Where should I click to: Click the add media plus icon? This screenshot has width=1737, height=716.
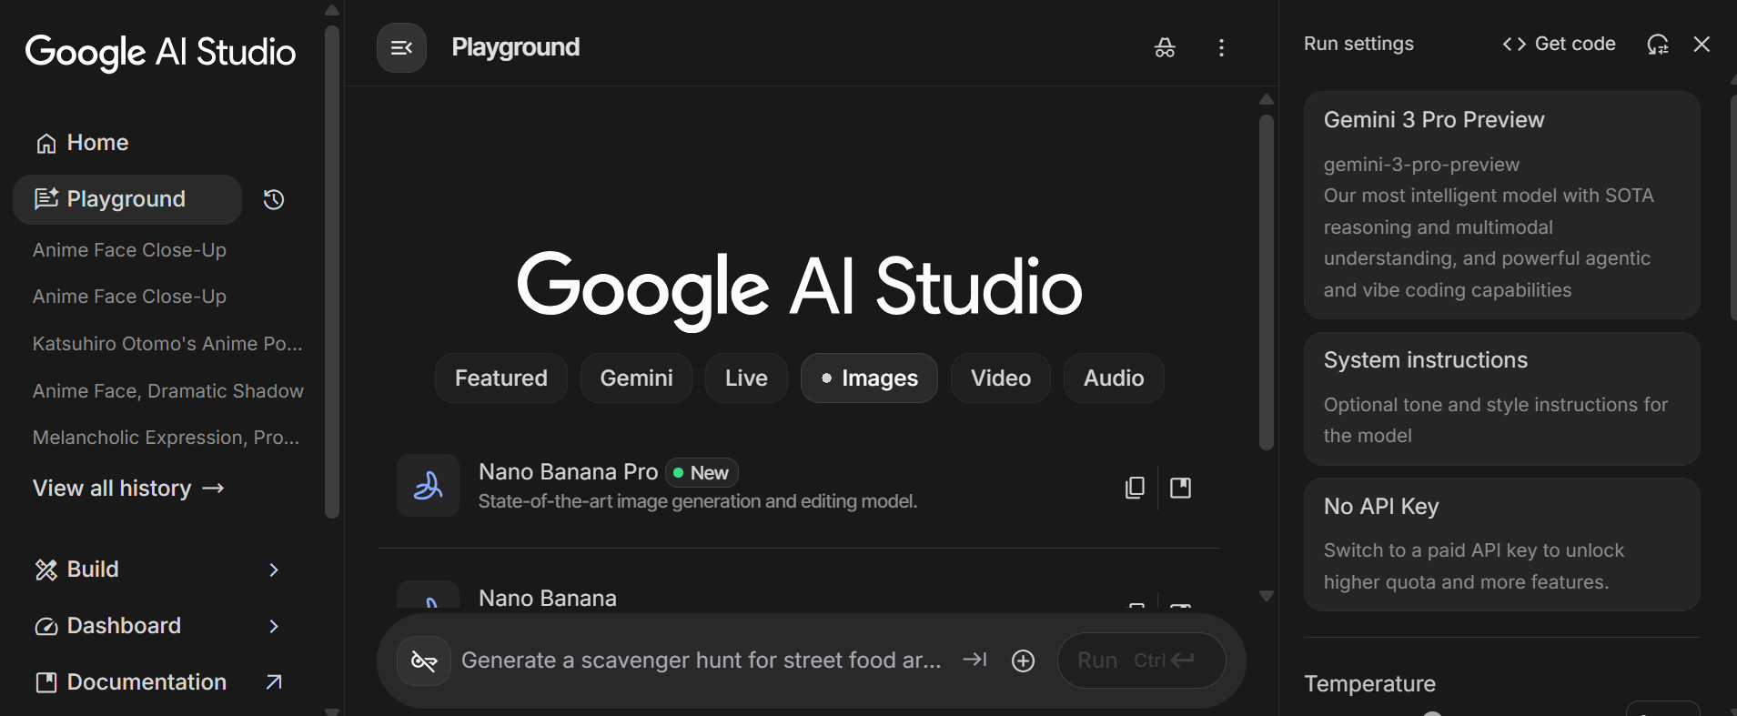tap(1023, 661)
